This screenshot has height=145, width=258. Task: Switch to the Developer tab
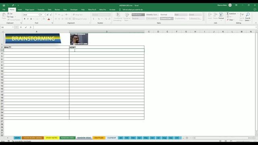(x=74, y=10)
